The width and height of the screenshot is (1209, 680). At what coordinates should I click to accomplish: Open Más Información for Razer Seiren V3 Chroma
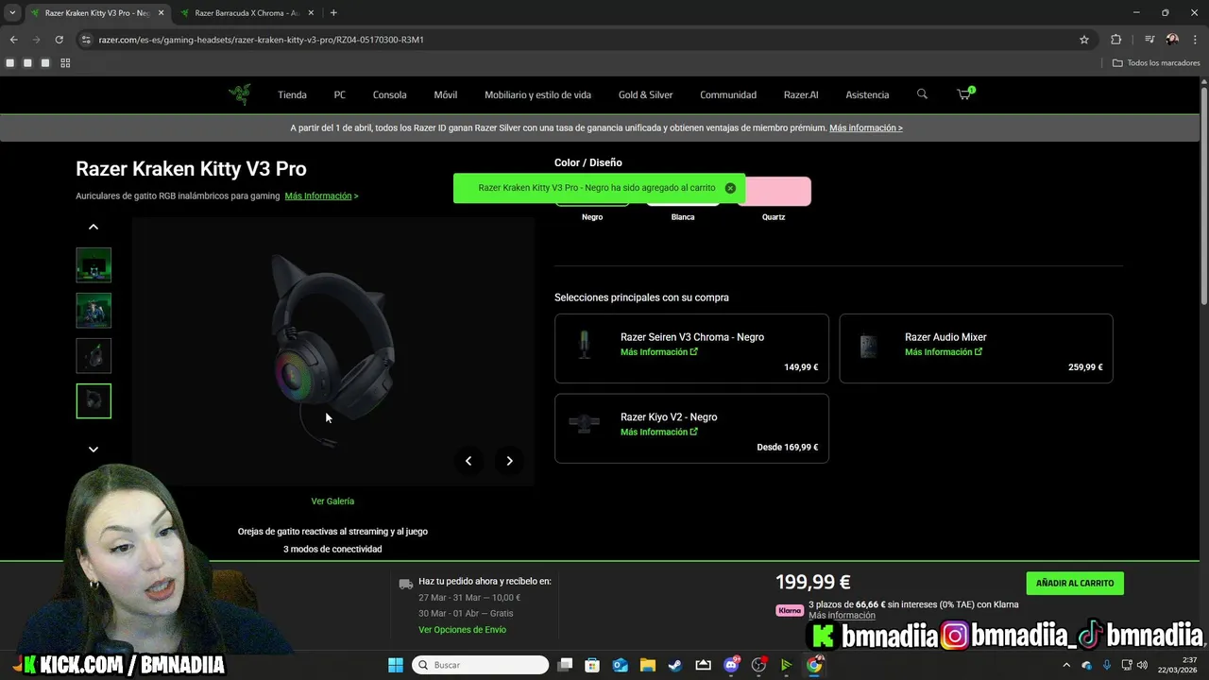[x=658, y=352]
